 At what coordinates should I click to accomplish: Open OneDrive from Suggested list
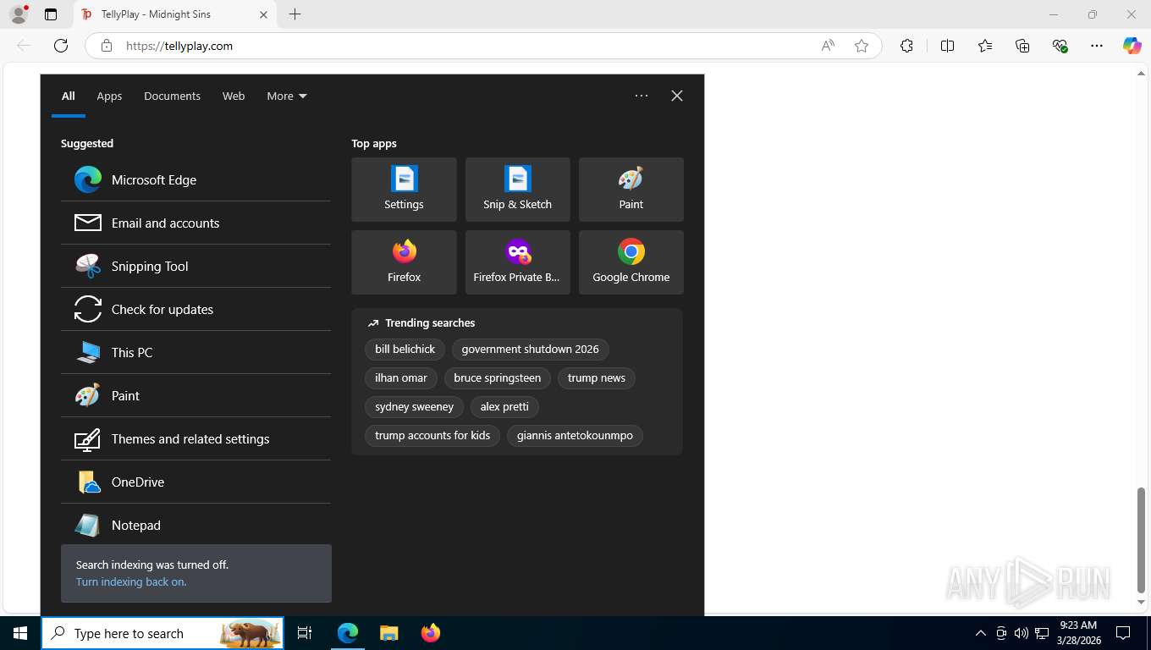196,482
